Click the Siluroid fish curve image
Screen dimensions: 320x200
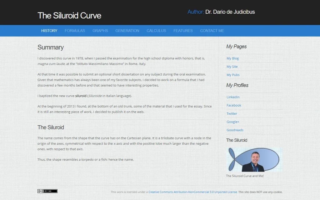[x=254, y=160]
